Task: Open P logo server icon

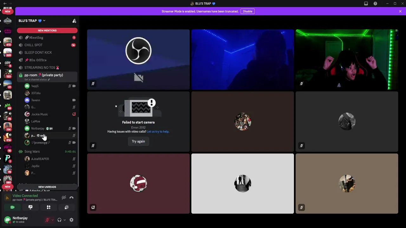Action: (x=8, y=158)
